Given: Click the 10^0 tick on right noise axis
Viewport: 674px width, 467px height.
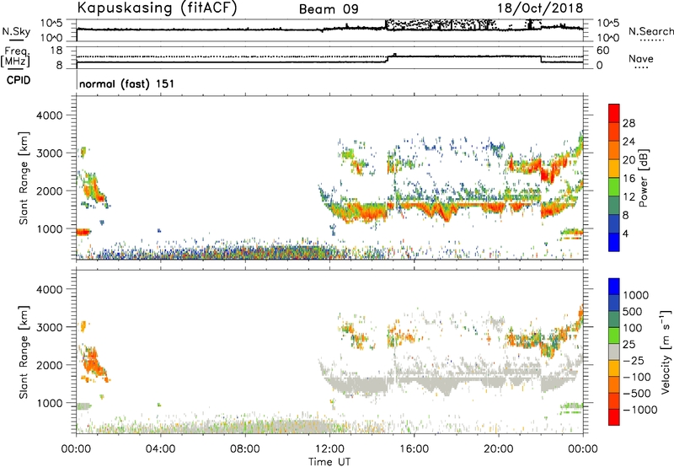Looking at the screenshot, I should (x=608, y=38).
